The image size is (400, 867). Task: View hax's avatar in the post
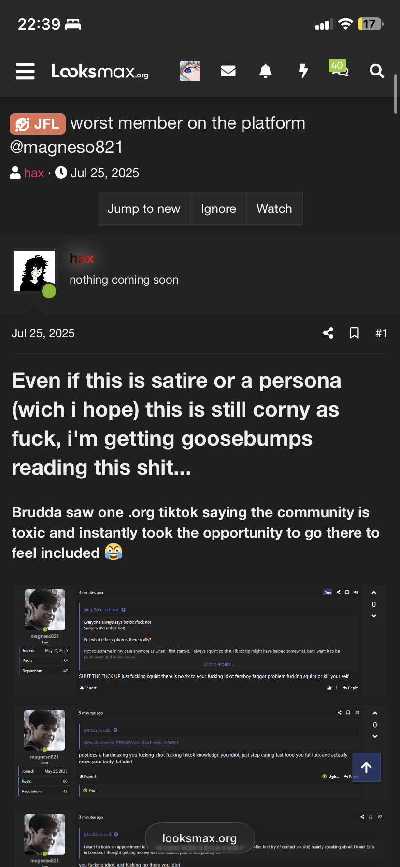35,271
